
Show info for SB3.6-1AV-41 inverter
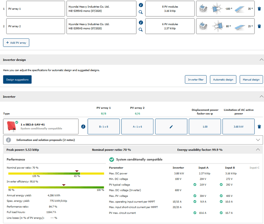[x=83, y=126]
